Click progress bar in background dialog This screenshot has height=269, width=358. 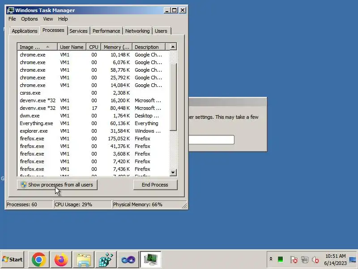click(x=211, y=139)
